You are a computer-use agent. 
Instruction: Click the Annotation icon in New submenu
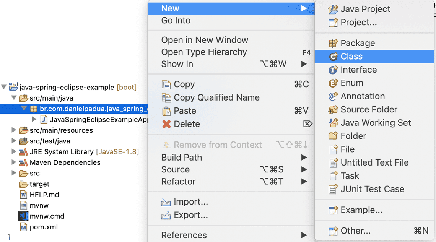(333, 97)
